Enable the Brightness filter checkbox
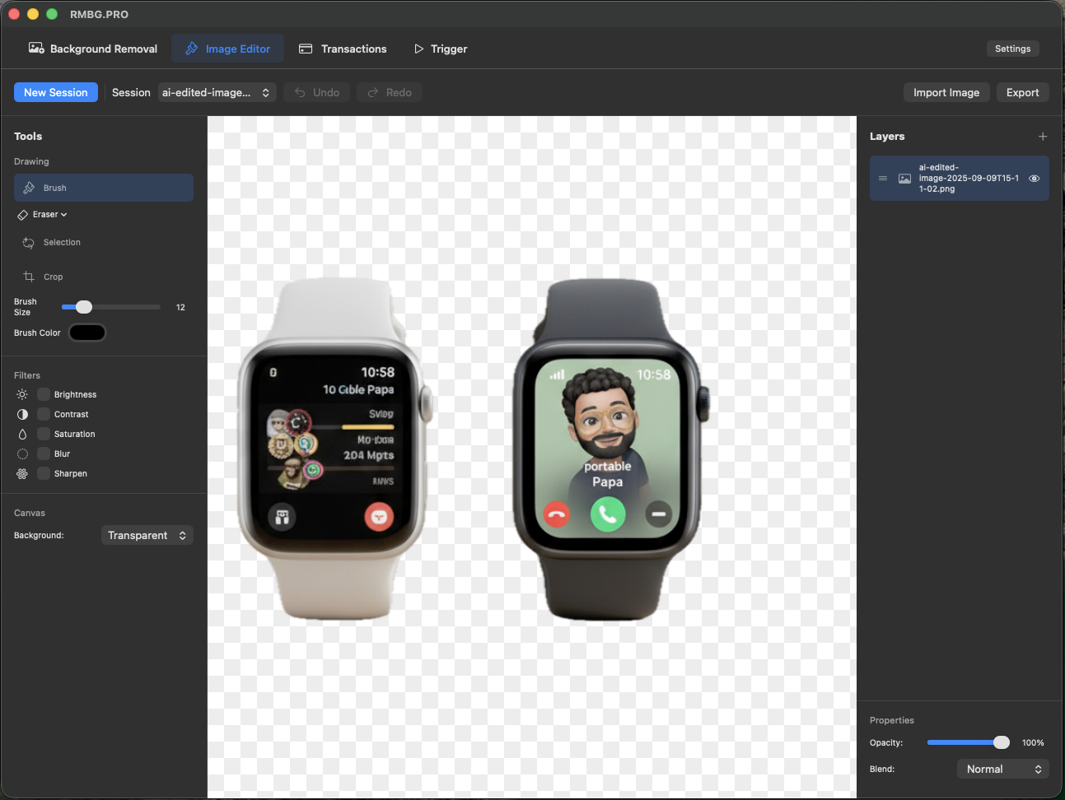The width and height of the screenshot is (1065, 800). click(44, 395)
